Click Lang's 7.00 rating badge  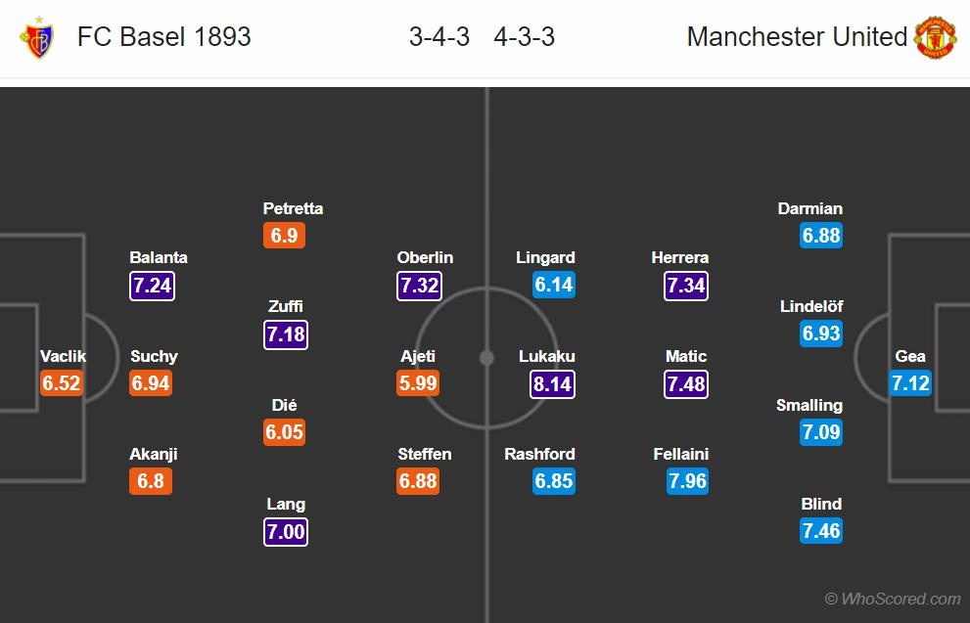click(x=286, y=531)
